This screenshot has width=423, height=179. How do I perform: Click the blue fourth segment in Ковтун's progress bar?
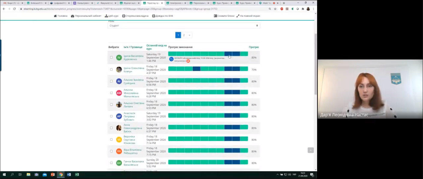click(196, 69)
